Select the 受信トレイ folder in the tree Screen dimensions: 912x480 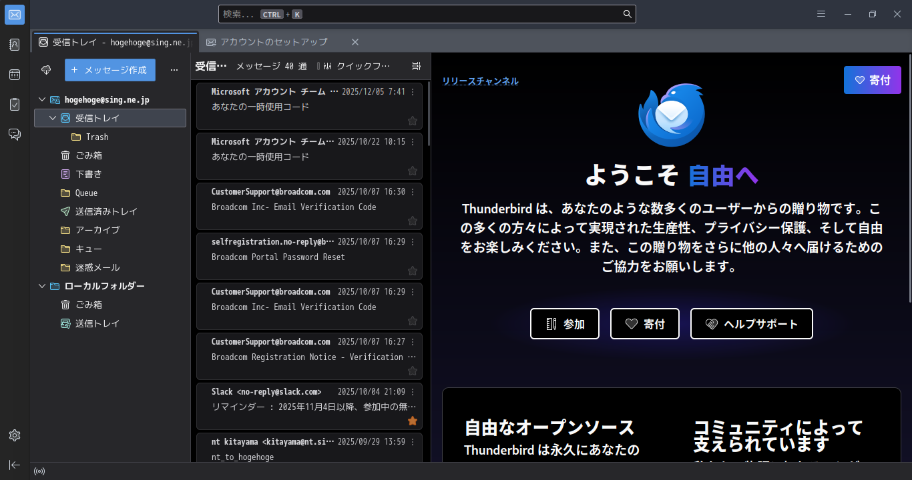point(110,118)
